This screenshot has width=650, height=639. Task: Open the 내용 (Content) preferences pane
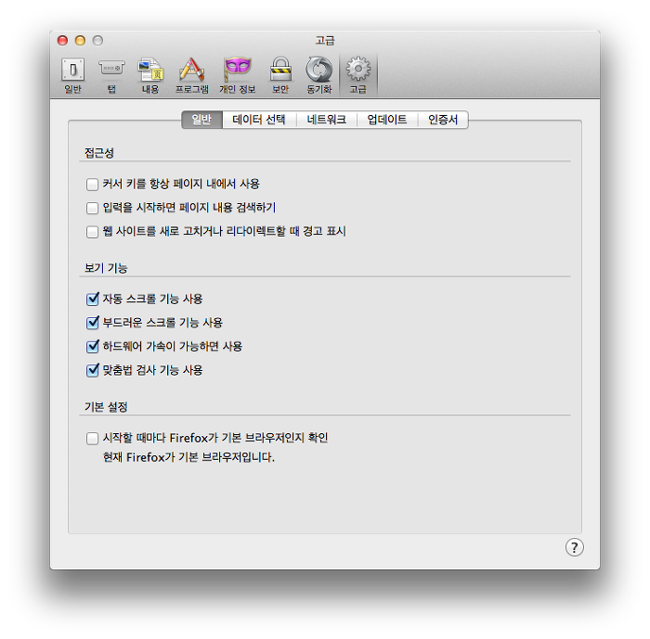150,75
